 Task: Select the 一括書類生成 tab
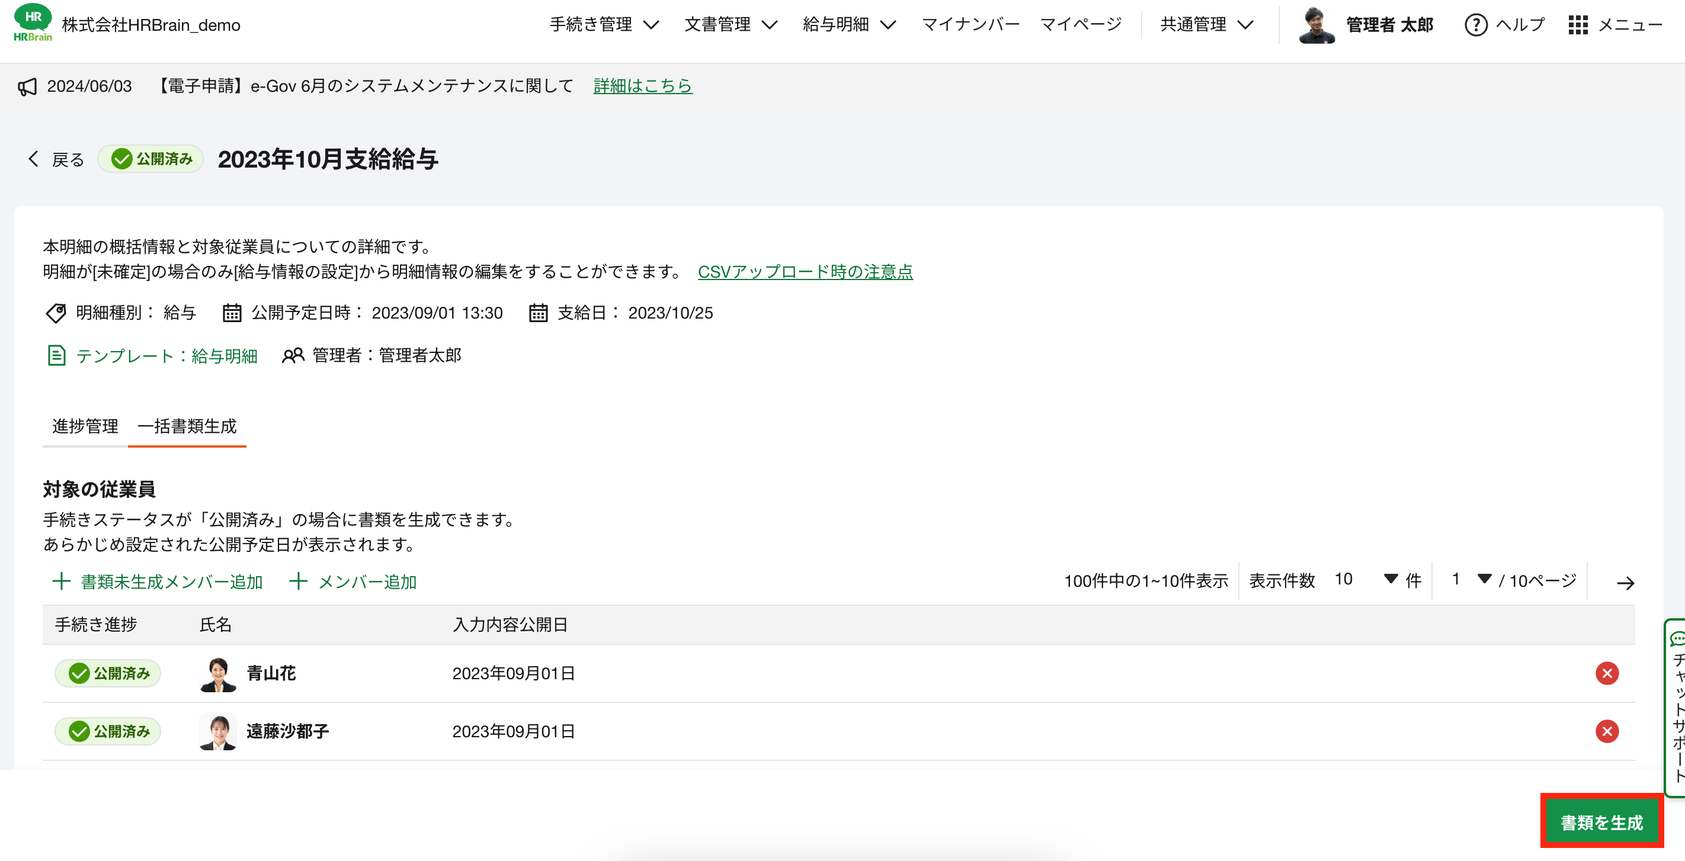[x=187, y=426]
